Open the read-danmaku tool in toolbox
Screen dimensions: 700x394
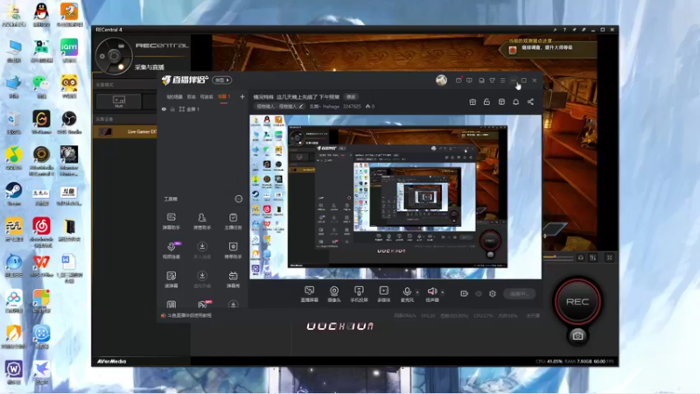171,279
